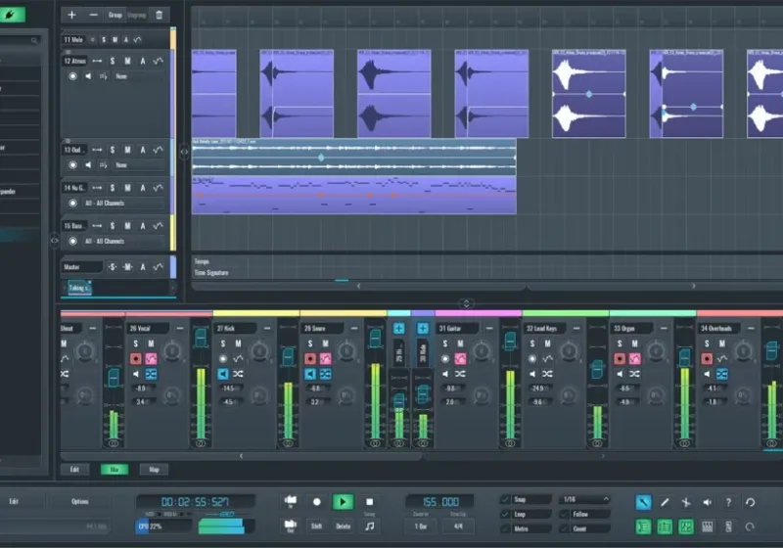Add a new track with plus button
Screen dimensions: 783x548
(71, 15)
